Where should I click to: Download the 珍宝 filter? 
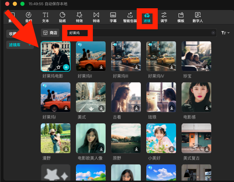click(207, 67)
